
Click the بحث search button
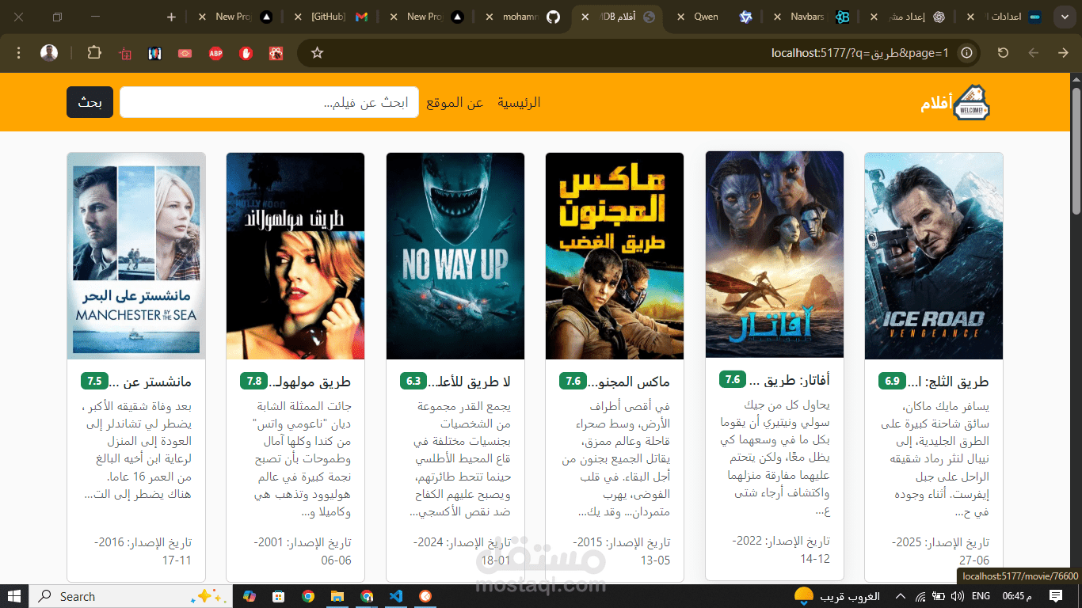coord(89,101)
